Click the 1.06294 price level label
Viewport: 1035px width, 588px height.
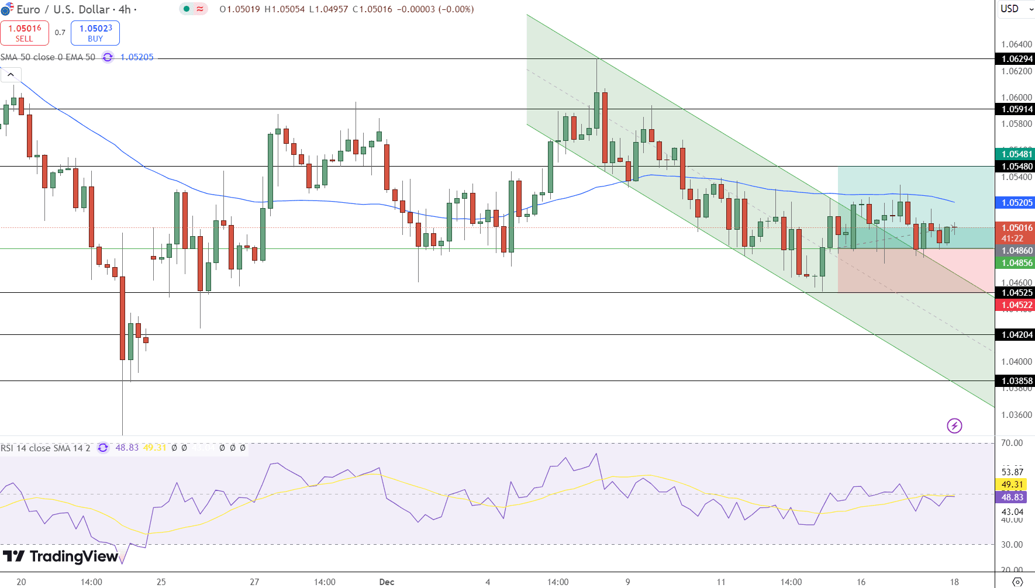pos(1015,59)
